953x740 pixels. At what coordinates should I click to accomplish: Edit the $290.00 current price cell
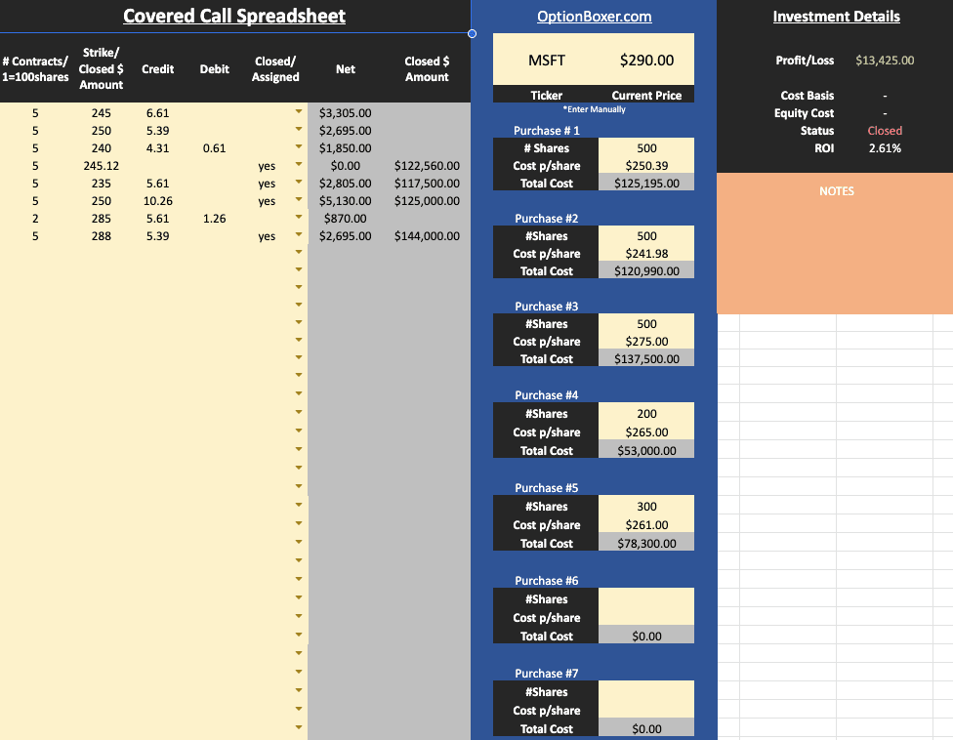(x=645, y=60)
